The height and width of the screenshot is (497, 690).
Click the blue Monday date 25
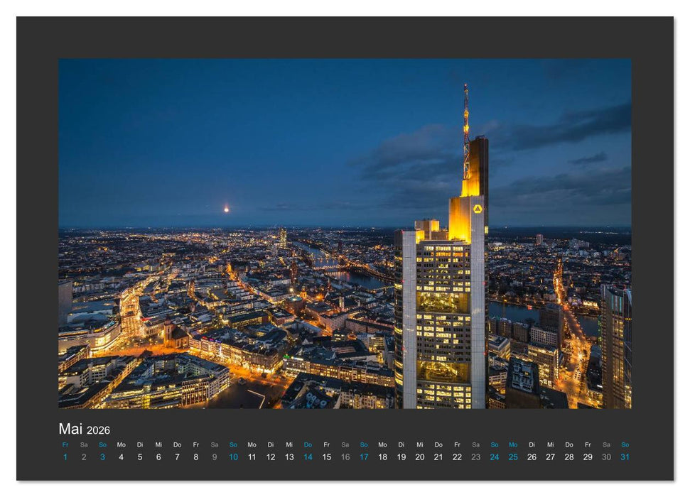513,457
